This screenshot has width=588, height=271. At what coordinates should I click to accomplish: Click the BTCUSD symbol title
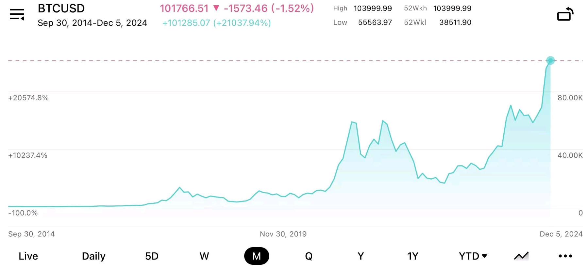(x=61, y=8)
